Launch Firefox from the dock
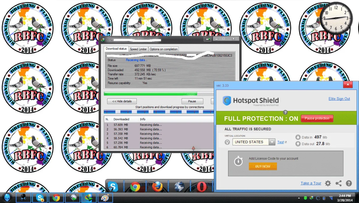This screenshot has width=359, height=203. click(x=157, y=187)
